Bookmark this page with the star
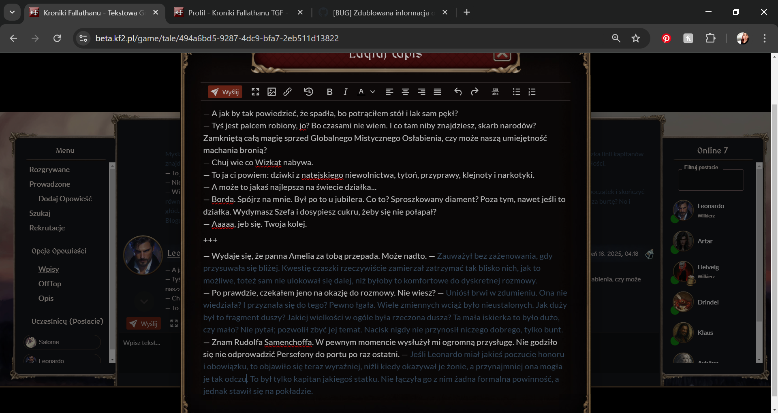The image size is (778, 413). [x=636, y=38]
